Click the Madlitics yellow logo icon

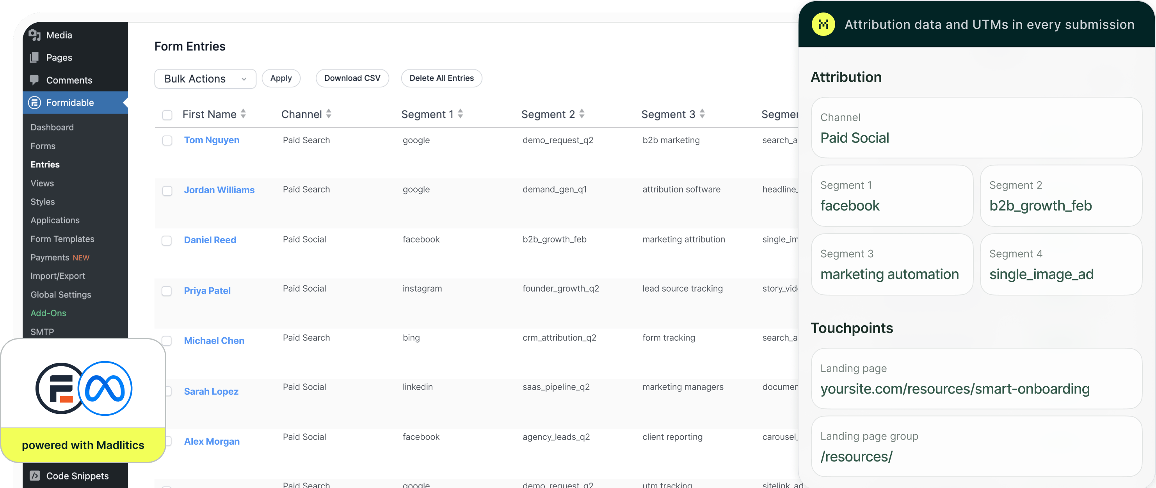[823, 24]
